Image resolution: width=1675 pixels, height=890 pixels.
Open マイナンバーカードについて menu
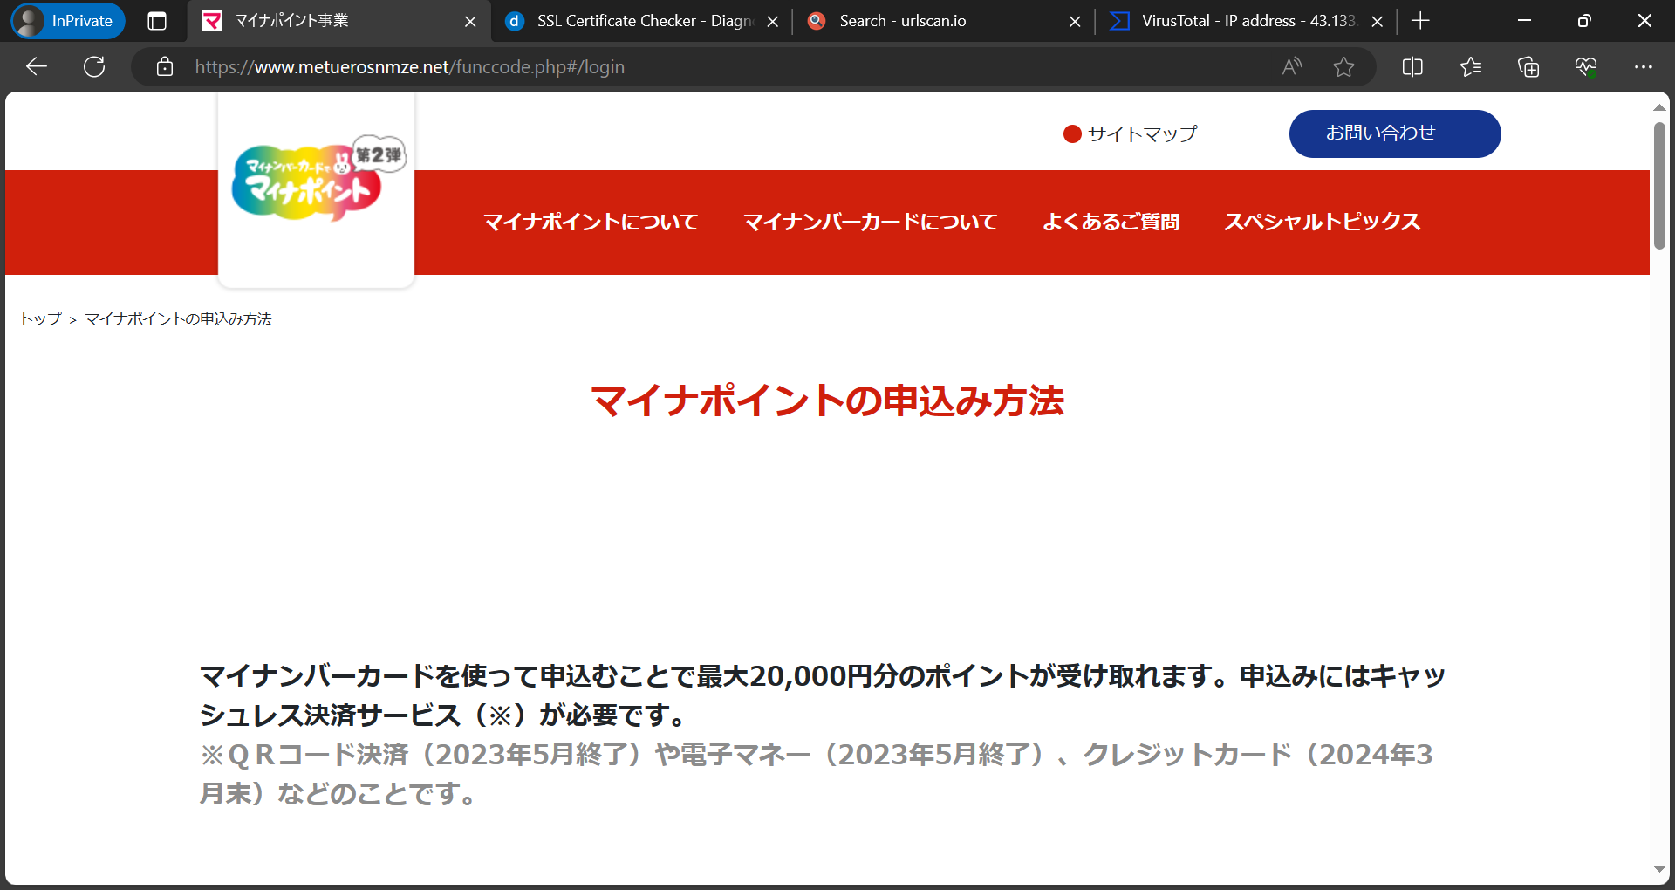click(x=870, y=222)
